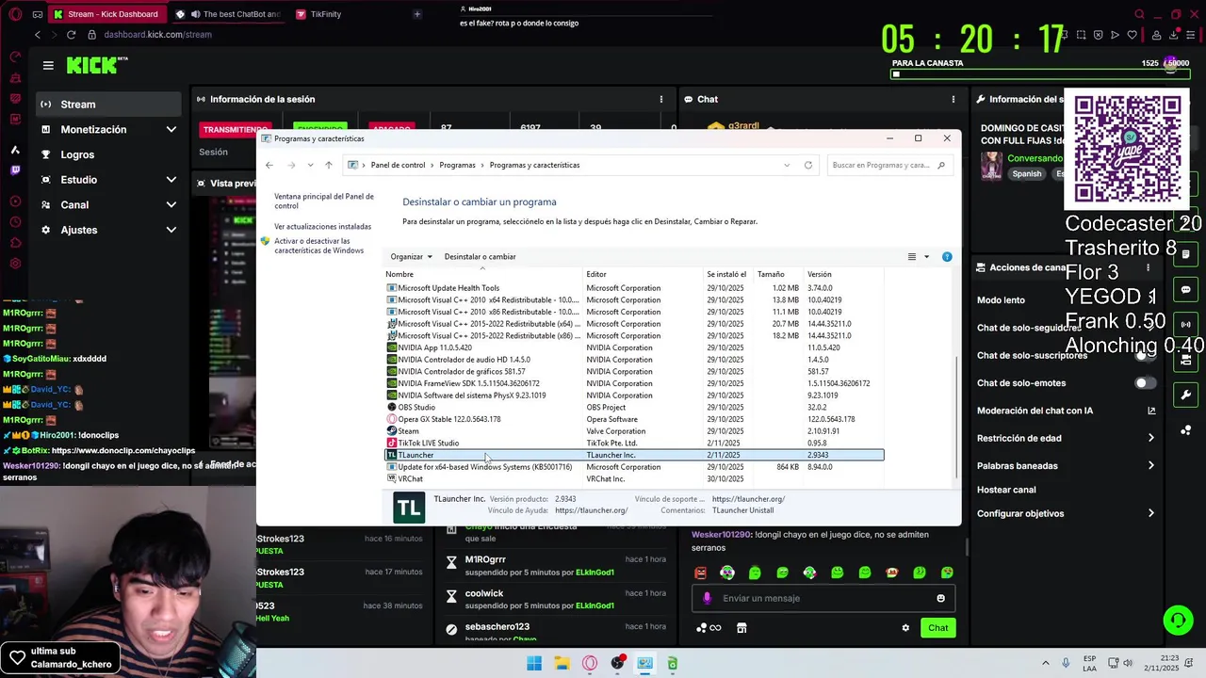Open session info options (three dots)

tap(660, 99)
